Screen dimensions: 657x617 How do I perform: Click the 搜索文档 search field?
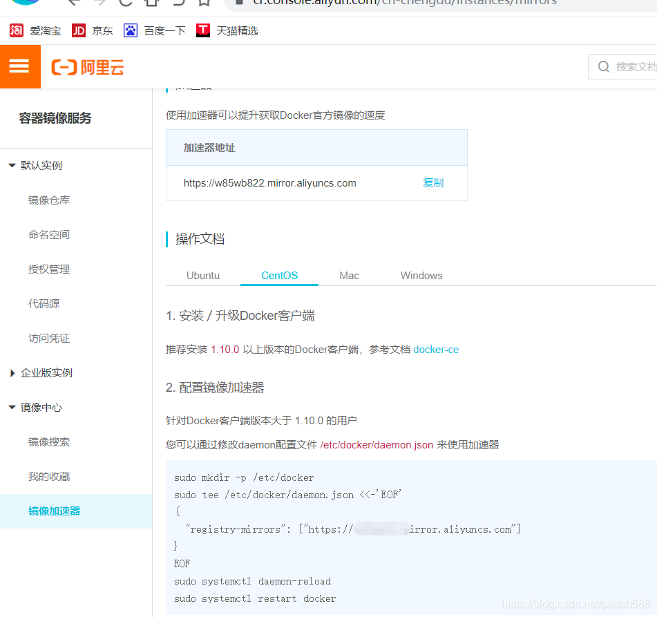[x=622, y=66]
